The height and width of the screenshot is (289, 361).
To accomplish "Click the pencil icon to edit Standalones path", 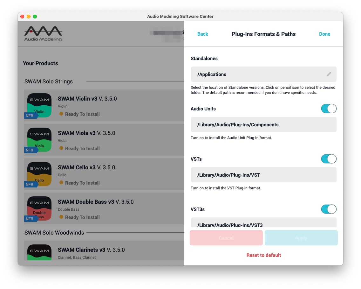I will 329,74.
